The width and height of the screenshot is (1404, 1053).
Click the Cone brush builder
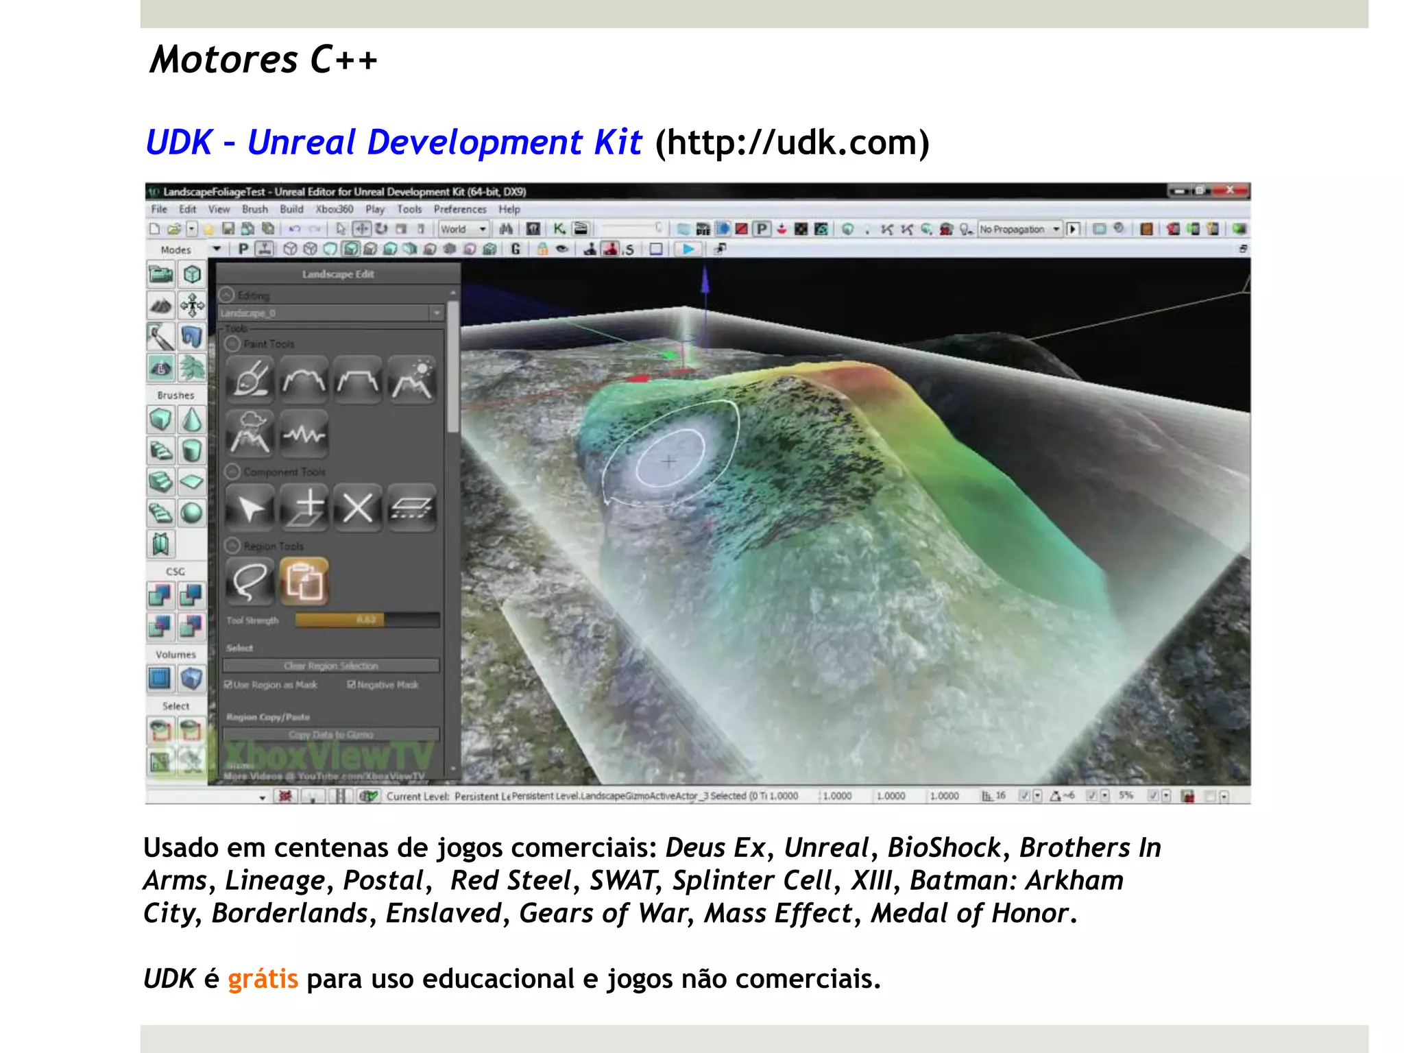click(192, 419)
